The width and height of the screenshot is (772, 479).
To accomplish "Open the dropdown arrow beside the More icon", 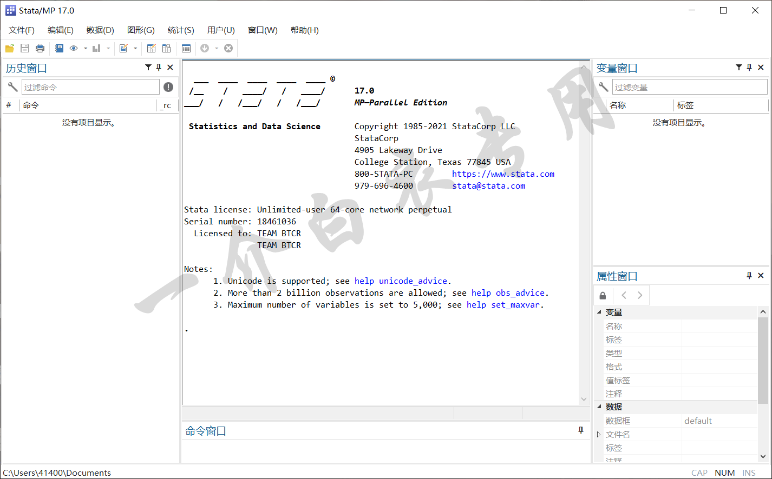I will pyautogui.click(x=217, y=48).
